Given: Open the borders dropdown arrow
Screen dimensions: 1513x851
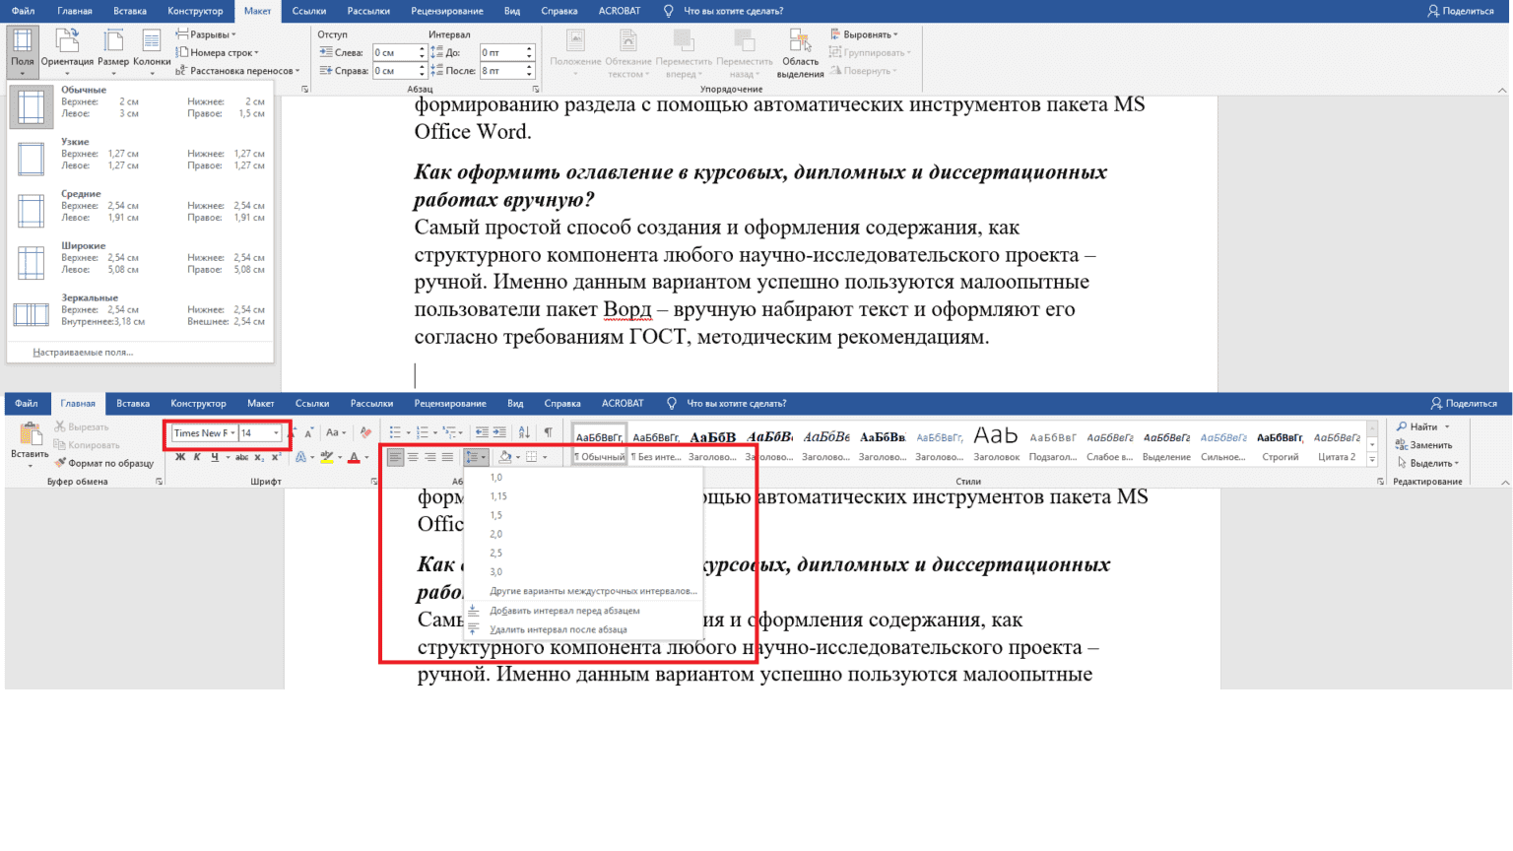Looking at the screenshot, I should coord(545,457).
